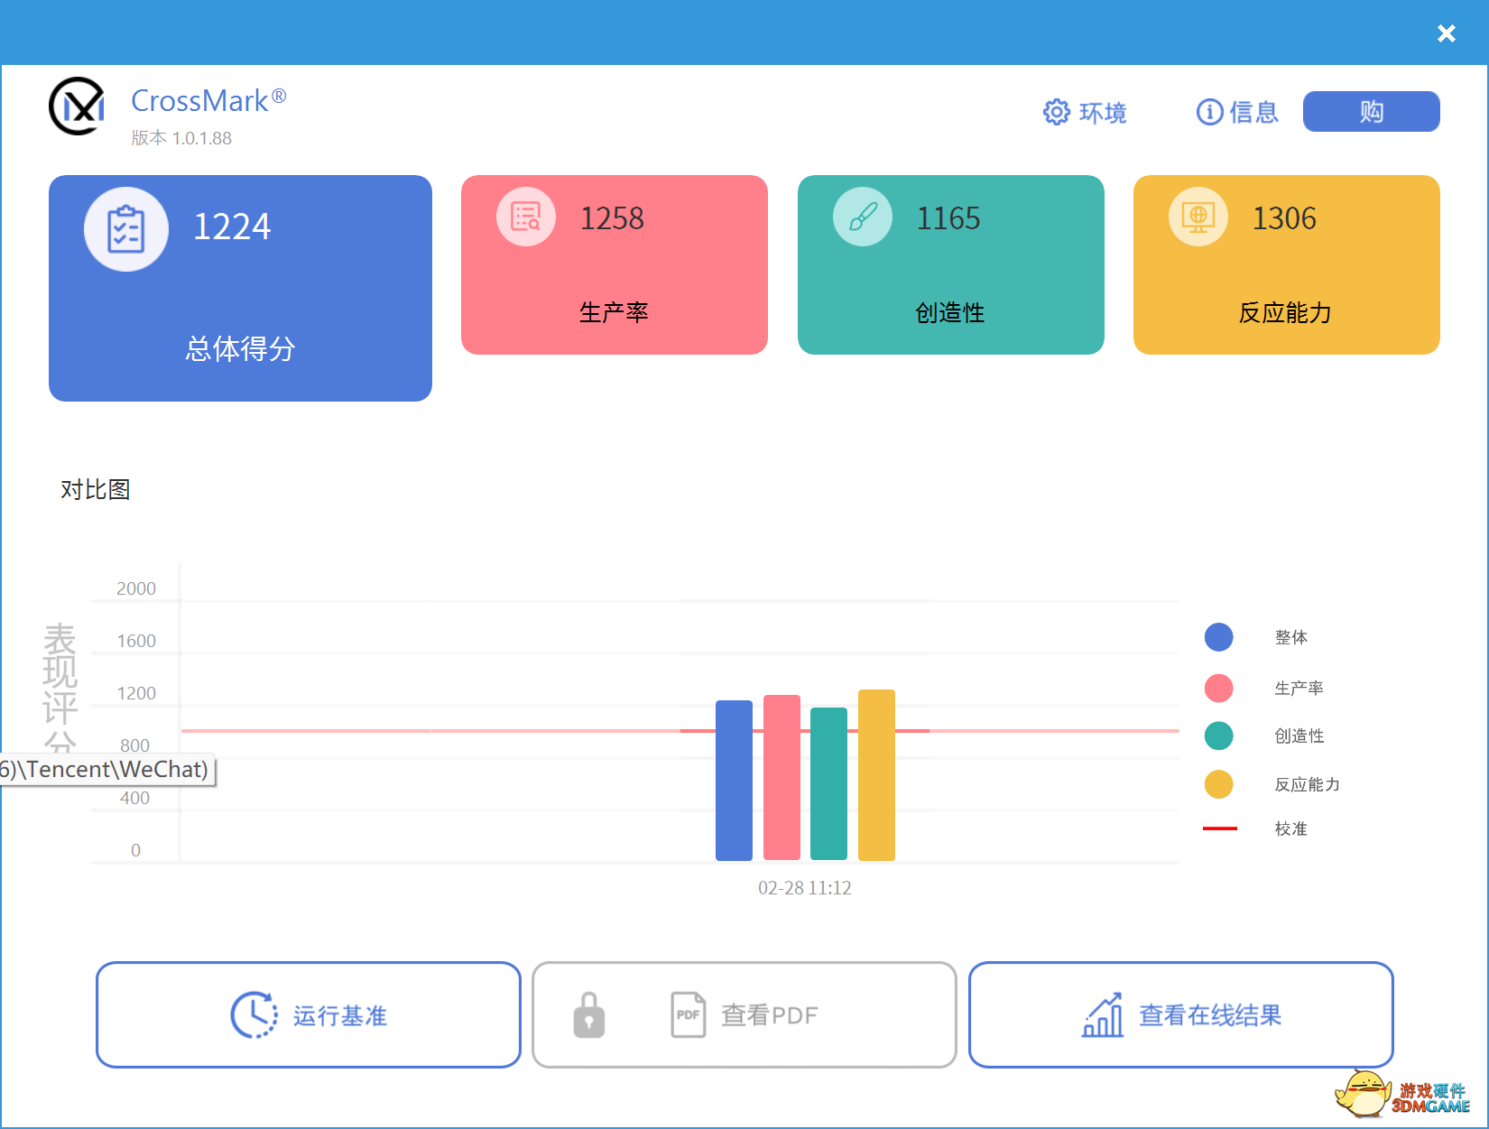Click the Tencent WeChat path tooltip
1489x1129 pixels.
click(x=106, y=769)
